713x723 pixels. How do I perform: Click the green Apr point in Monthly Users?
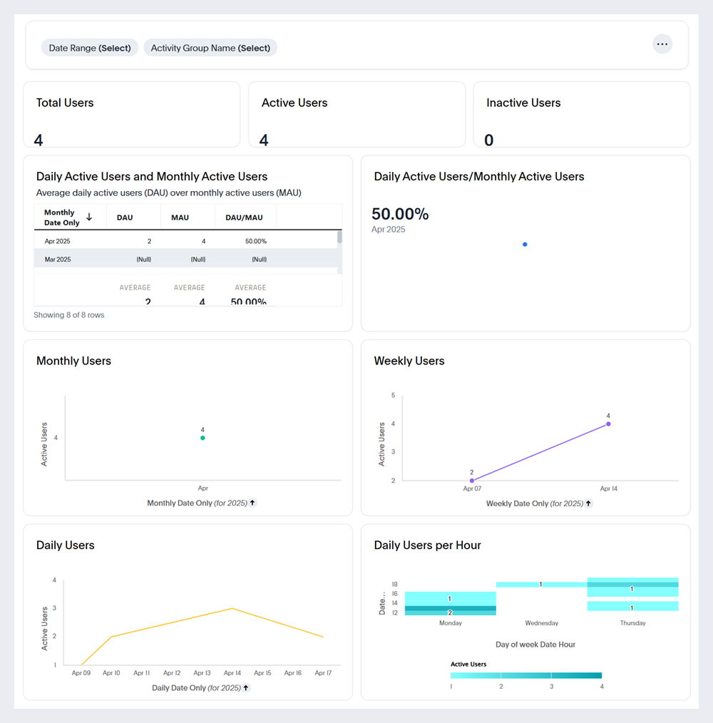(x=202, y=438)
